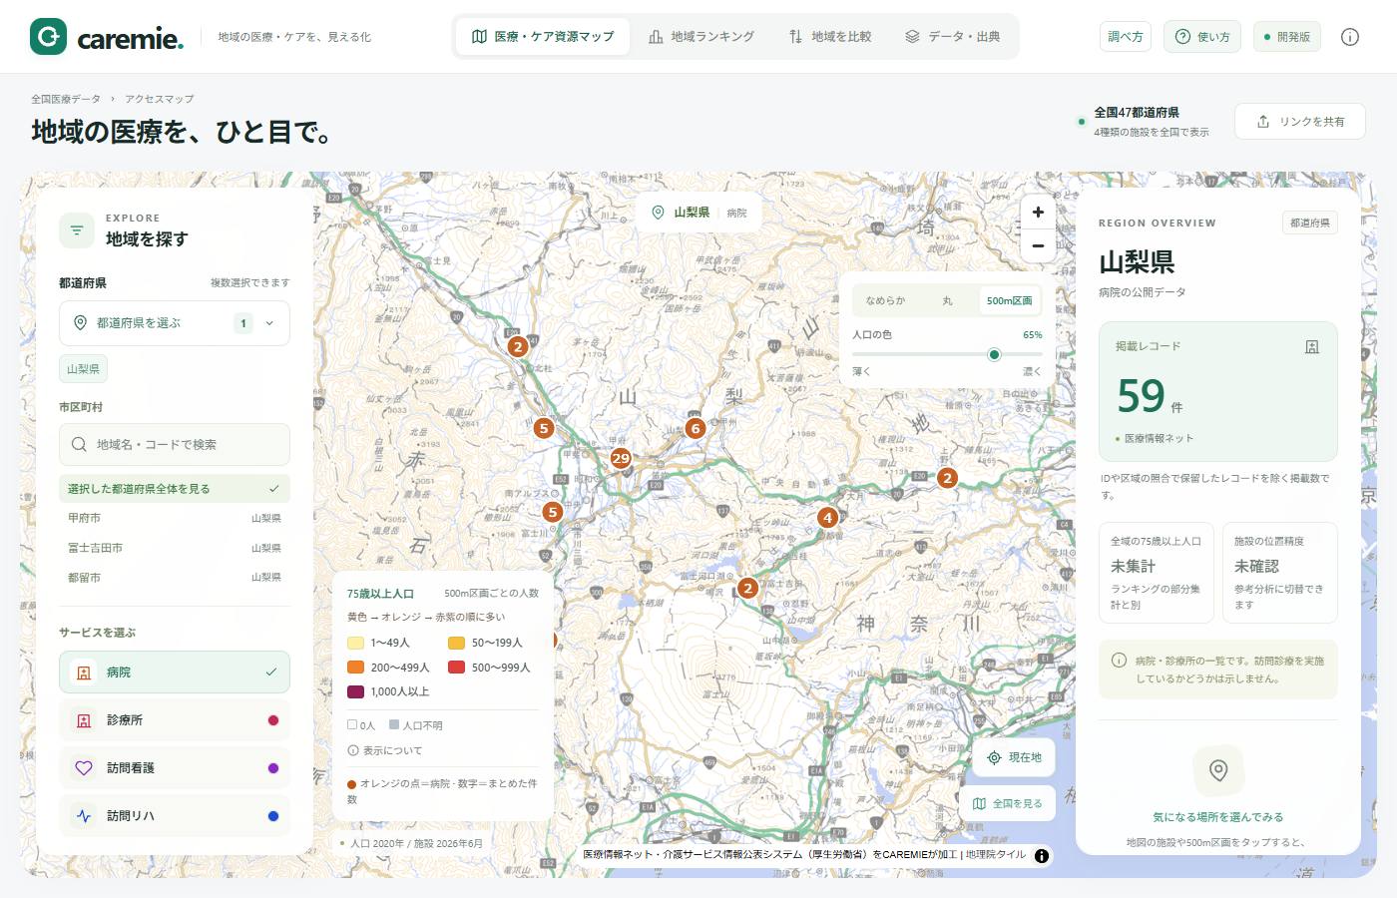The image size is (1397, 898).
Task: Expand the 都道府県を選ぶ dropdown
Action: pyautogui.click(x=175, y=323)
